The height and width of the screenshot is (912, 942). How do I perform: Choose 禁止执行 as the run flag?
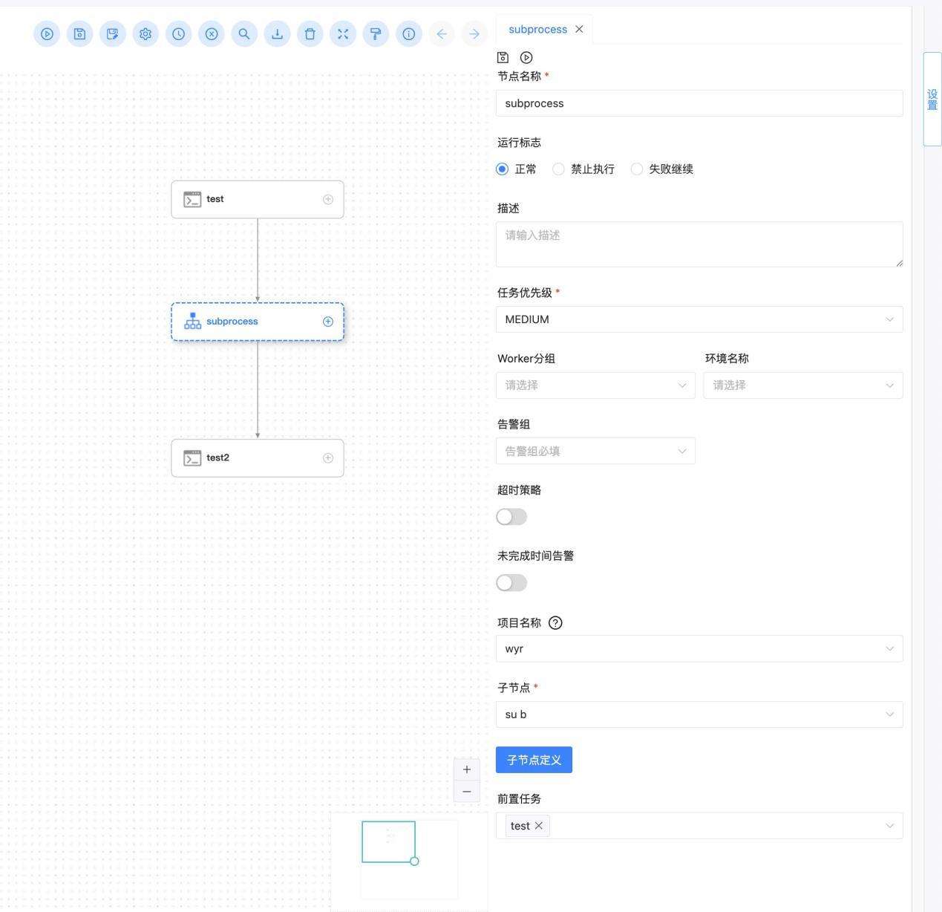point(558,169)
